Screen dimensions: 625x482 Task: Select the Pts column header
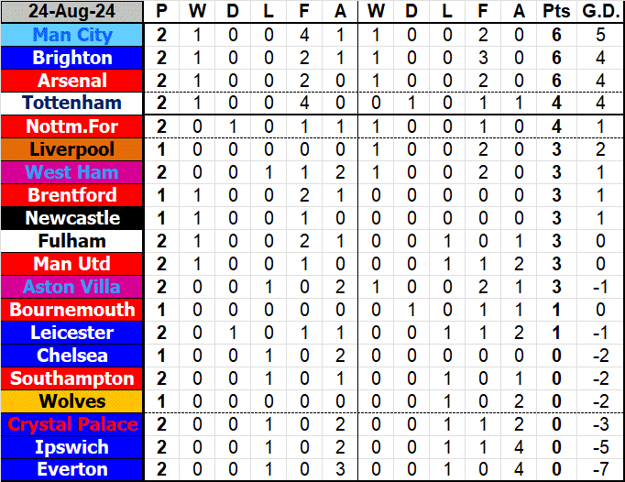click(x=555, y=12)
